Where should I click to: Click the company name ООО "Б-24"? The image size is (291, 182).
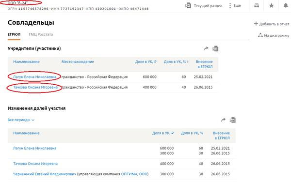[x=17, y=3]
